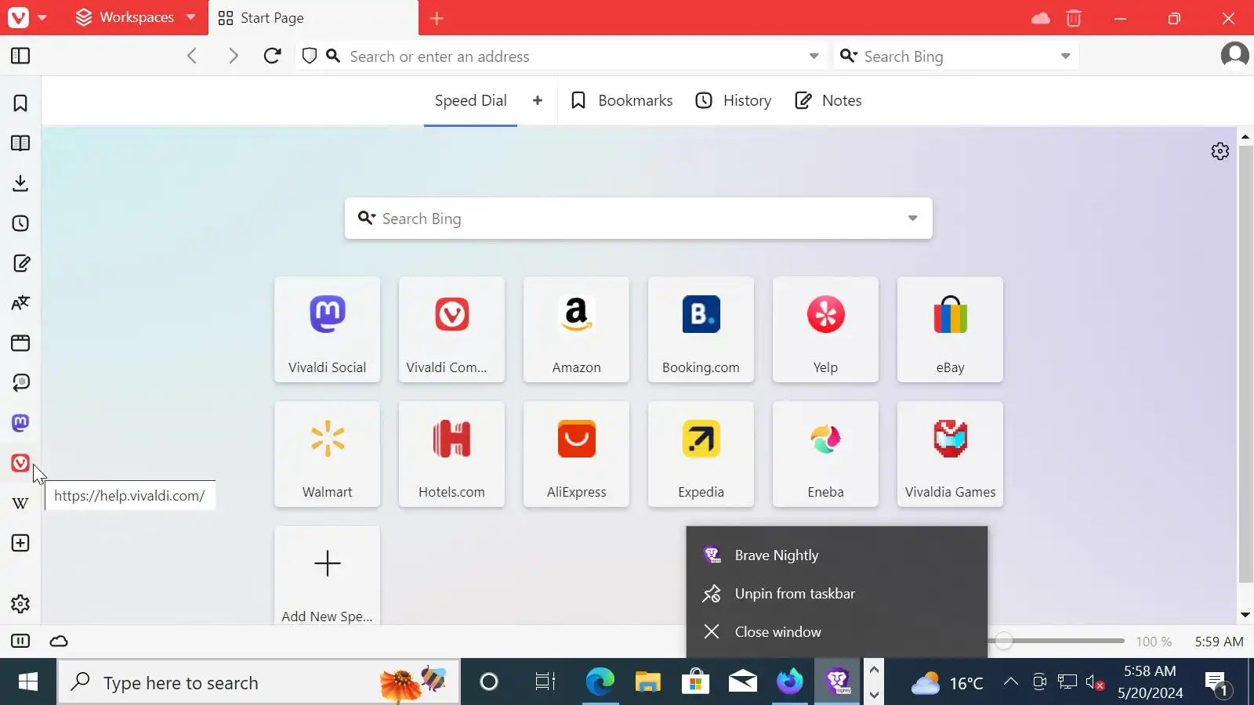Select the Start Page browser tab

313,18
